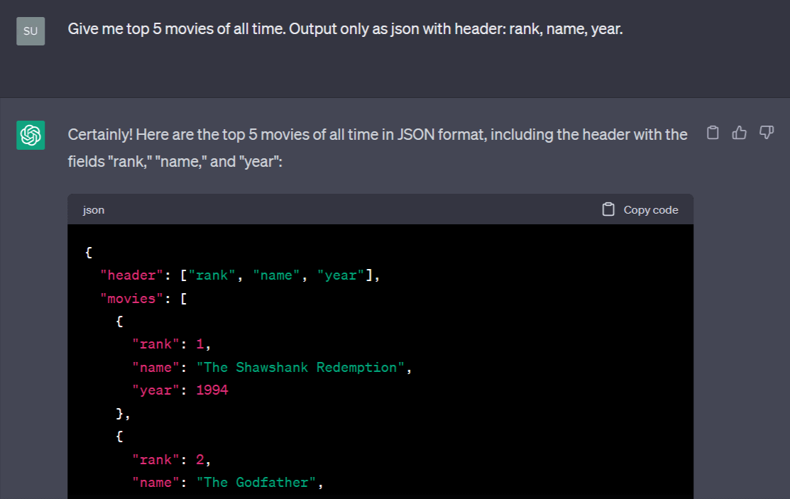Click the ChatGPT logo avatar
This screenshot has width=790, height=499.
pos(31,135)
